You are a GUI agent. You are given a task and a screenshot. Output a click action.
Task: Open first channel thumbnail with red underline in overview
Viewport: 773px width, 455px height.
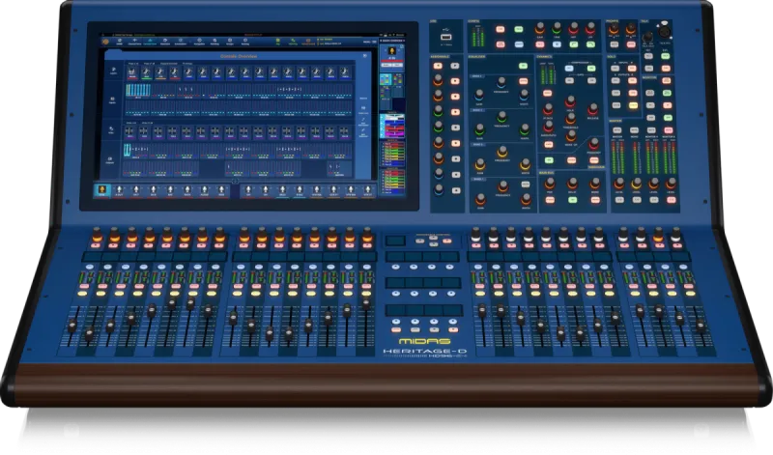[x=132, y=73]
